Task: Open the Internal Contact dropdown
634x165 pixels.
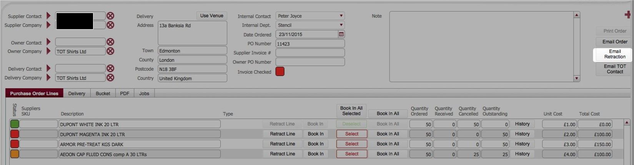Action: pyautogui.click(x=310, y=16)
